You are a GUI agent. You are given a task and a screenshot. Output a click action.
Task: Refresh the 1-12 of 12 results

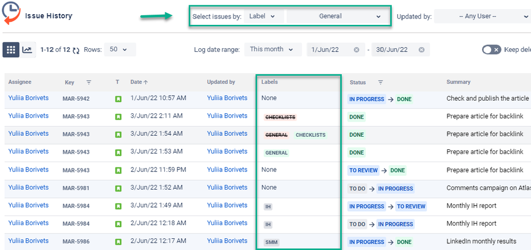[x=76, y=50]
